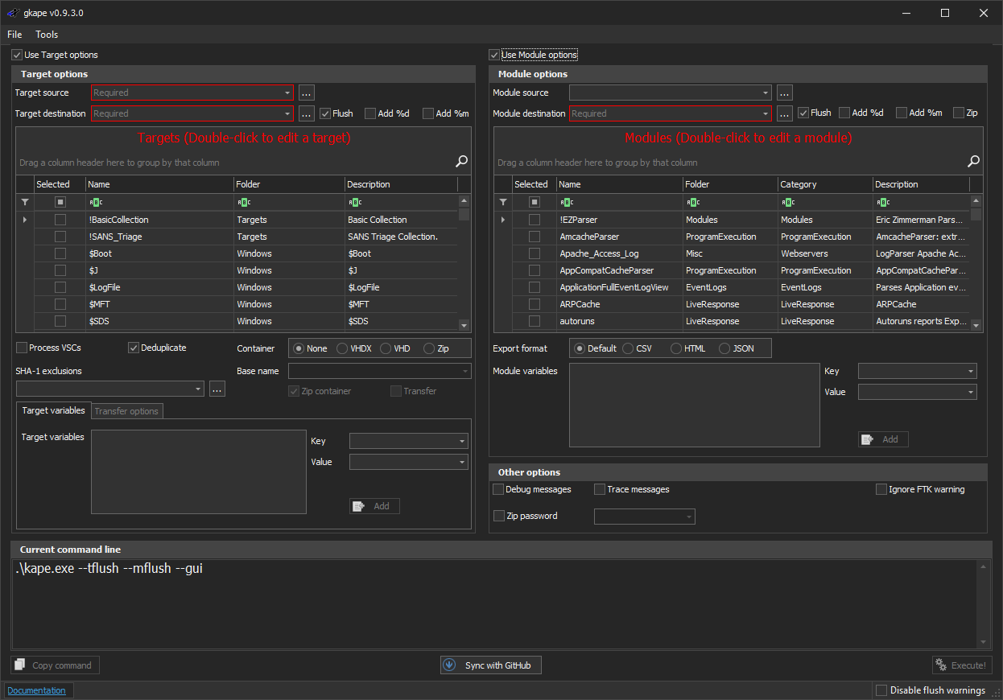Click the filter funnel icon in Modules grid
Image resolution: width=1003 pixels, height=700 pixels.
pos(503,202)
